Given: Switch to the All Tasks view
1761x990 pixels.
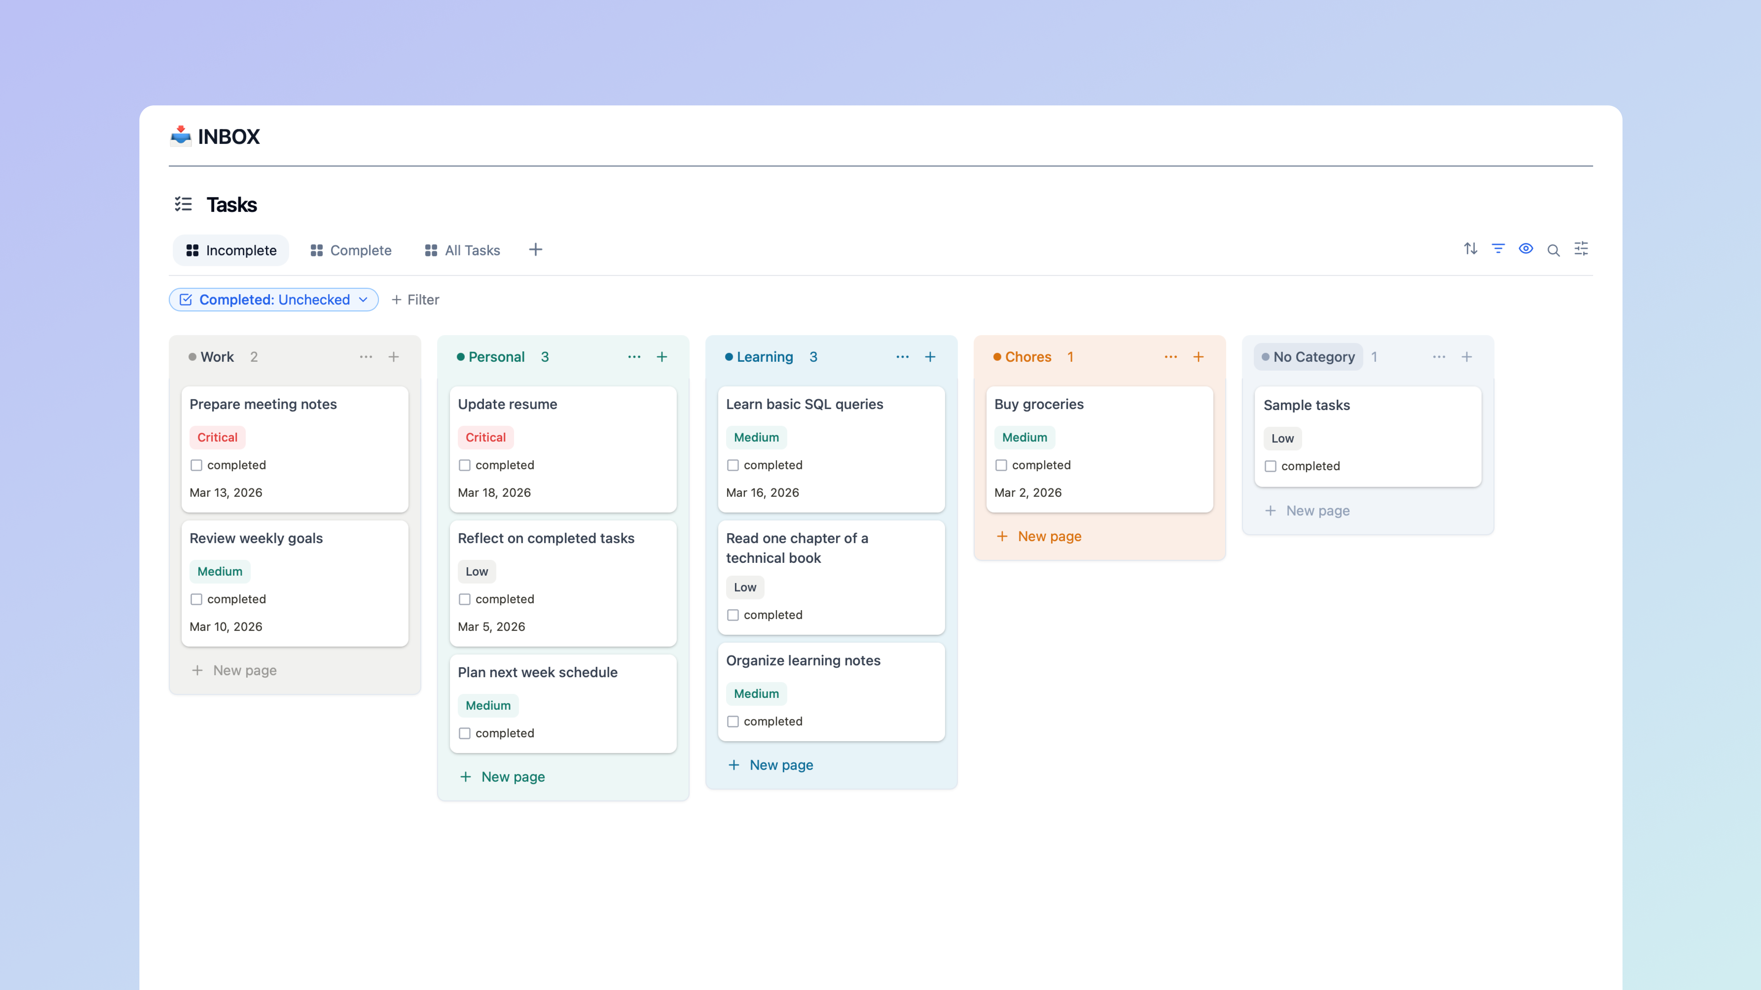Looking at the screenshot, I should (462, 250).
